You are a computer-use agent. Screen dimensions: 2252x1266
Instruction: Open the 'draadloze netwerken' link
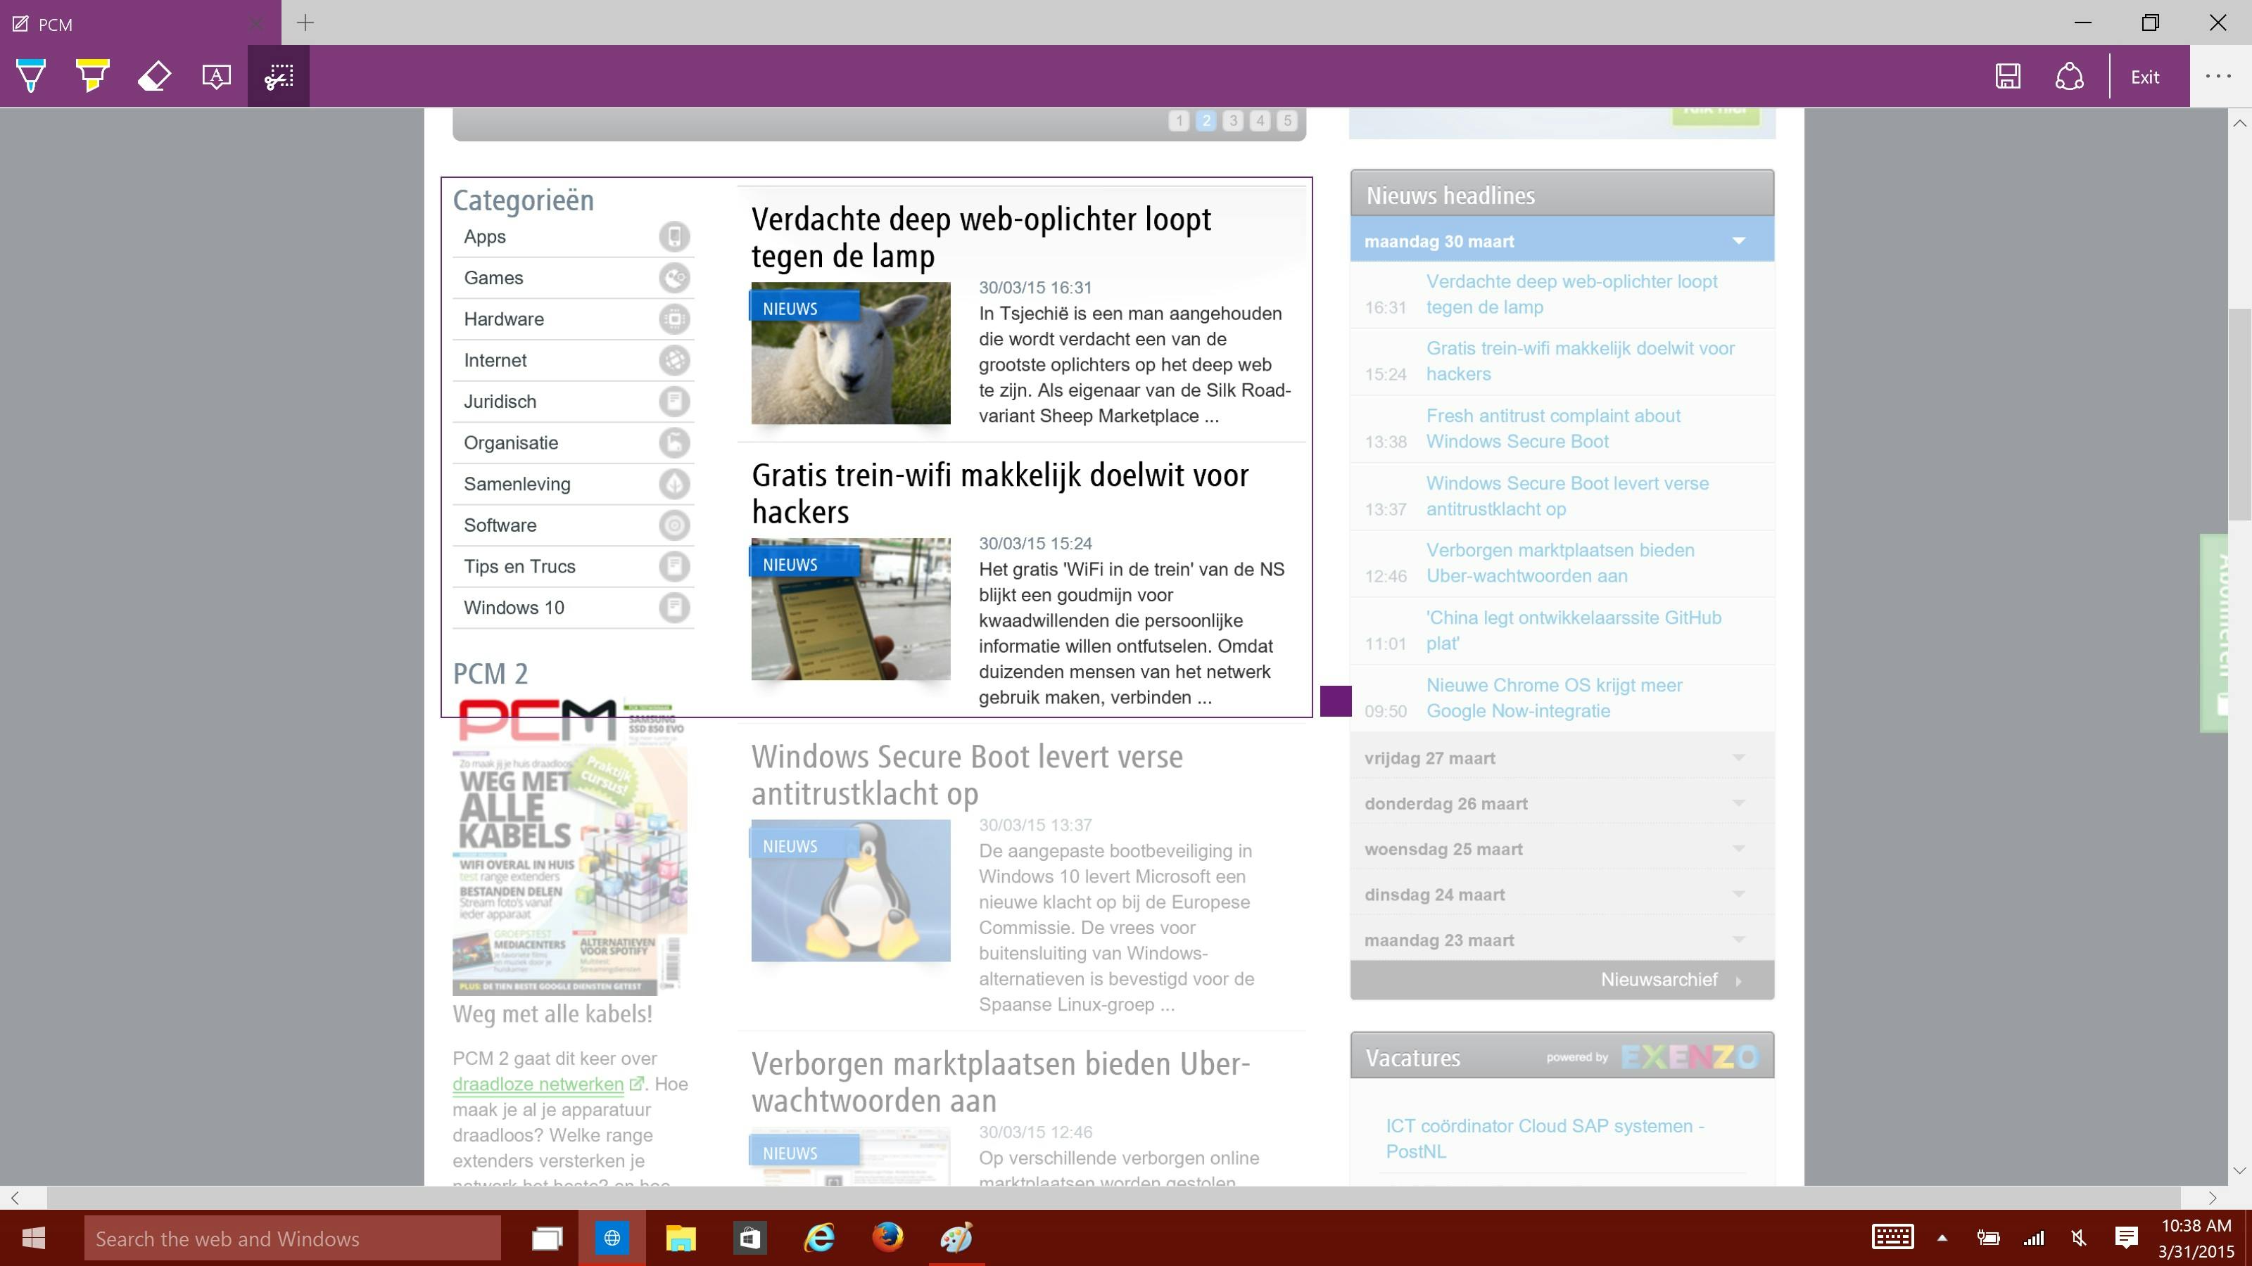click(x=538, y=1083)
